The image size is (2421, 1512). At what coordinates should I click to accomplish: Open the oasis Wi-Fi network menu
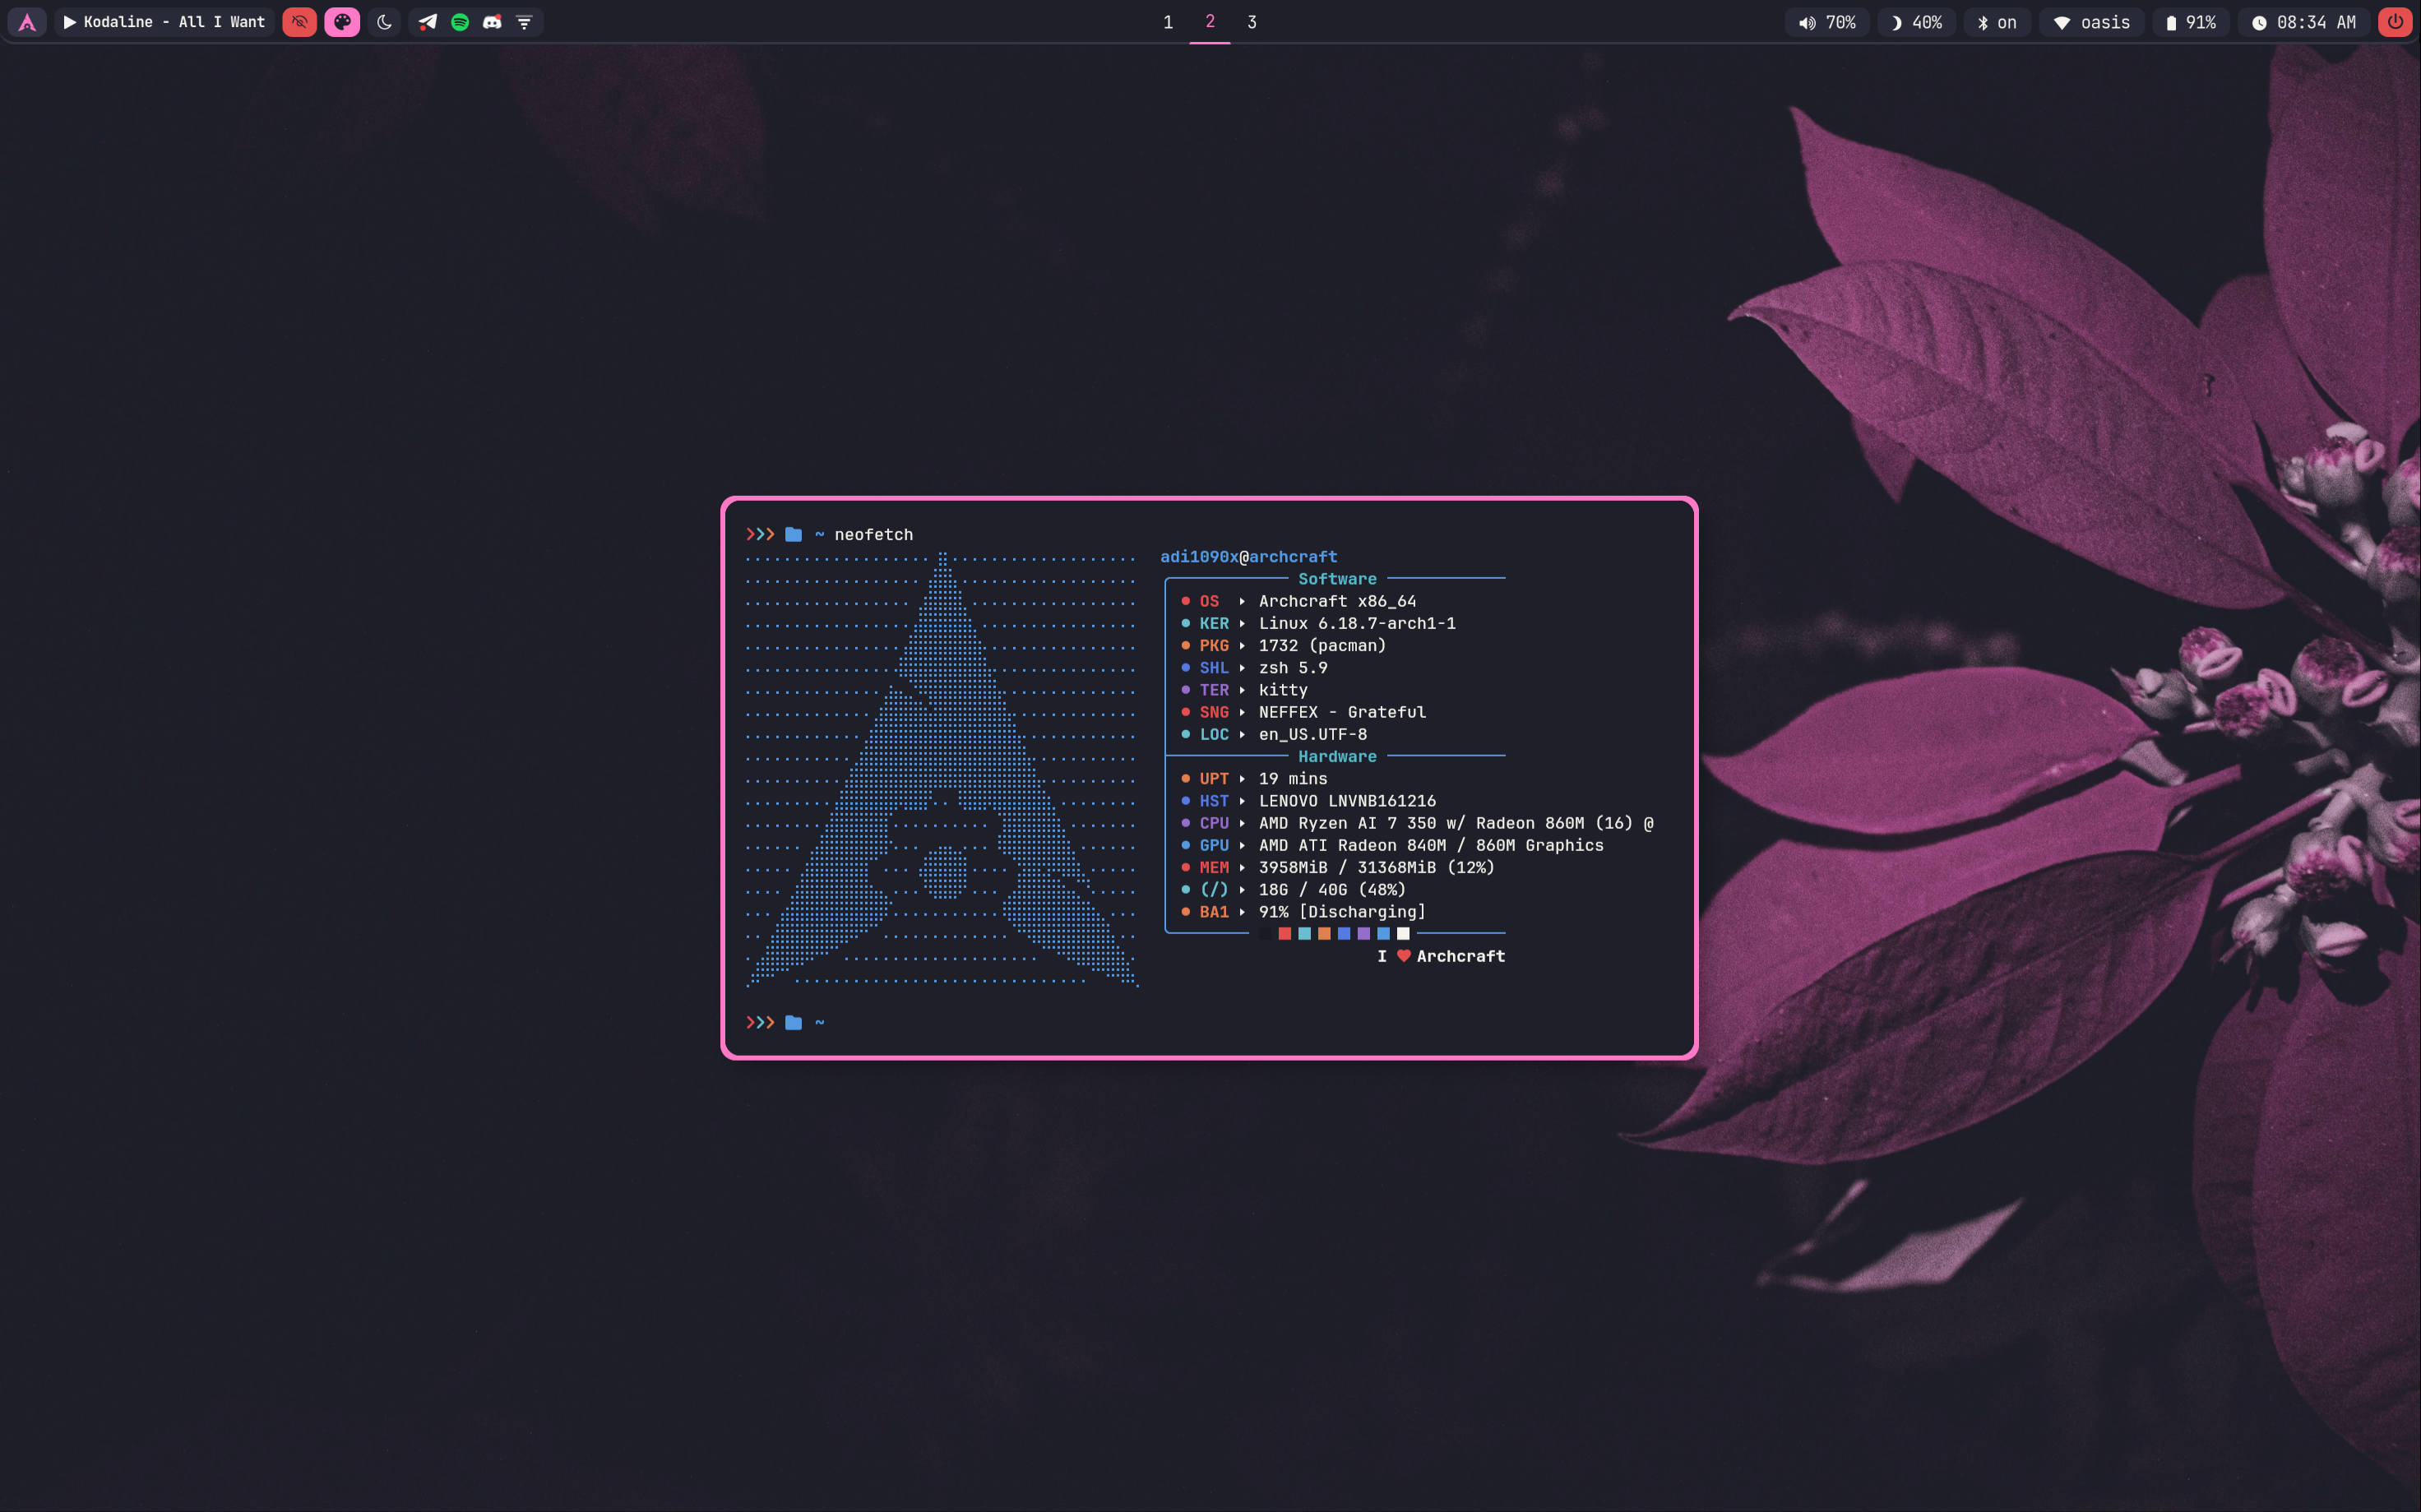(2092, 22)
